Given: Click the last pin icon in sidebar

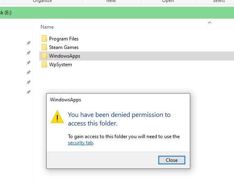Looking at the screenshot, I should pos(29,92).
